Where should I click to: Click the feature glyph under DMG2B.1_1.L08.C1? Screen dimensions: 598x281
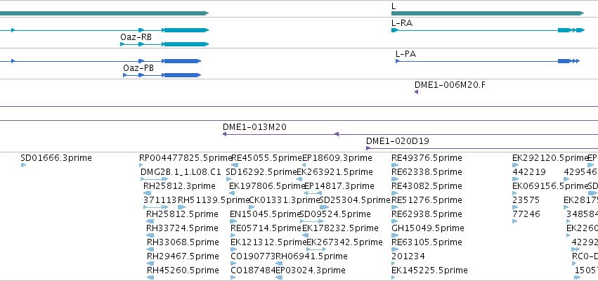155,179
